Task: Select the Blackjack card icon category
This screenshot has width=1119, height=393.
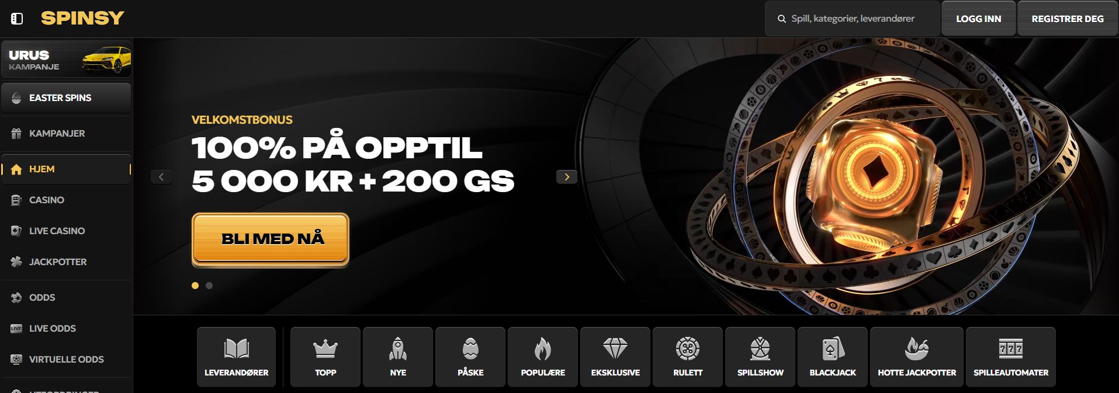Action: point(833,357)
